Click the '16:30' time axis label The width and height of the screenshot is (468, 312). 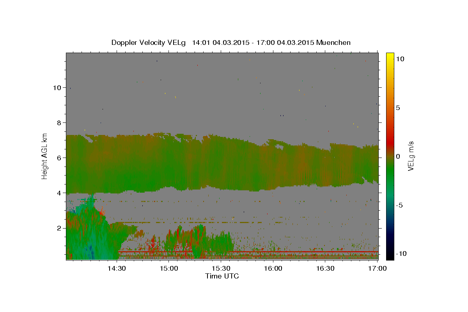[x=325, y=268]
